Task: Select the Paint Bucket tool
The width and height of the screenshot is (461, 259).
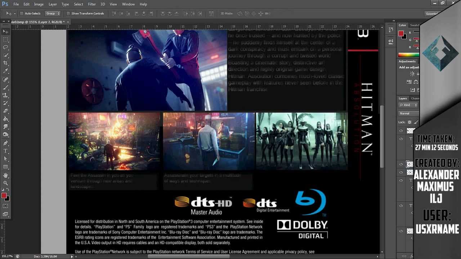Action: (6, 119)
